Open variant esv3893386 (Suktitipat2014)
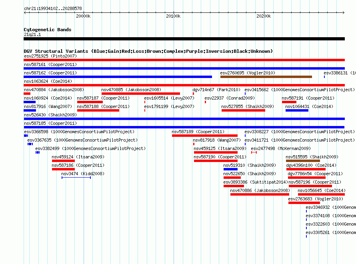 pyautogui.click(x=256, y=182)
